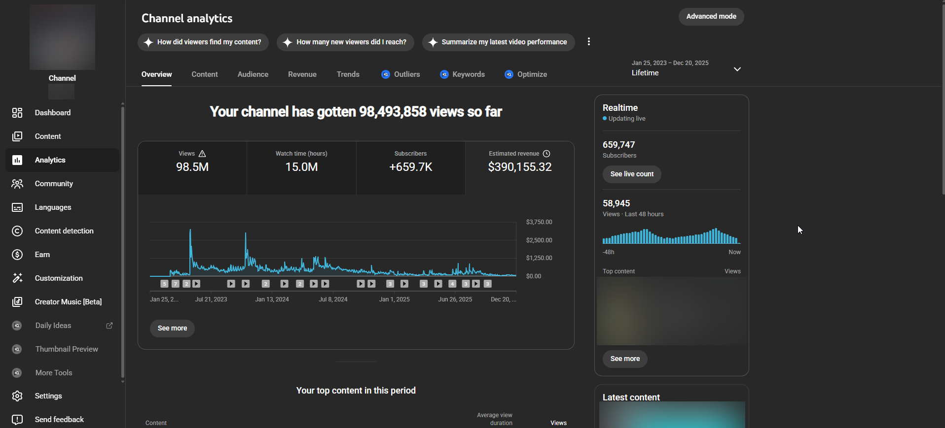The image size is (945, 428).
Task: Open three-dot menu beside suggestion chips
Action: (x=588, y=42)
